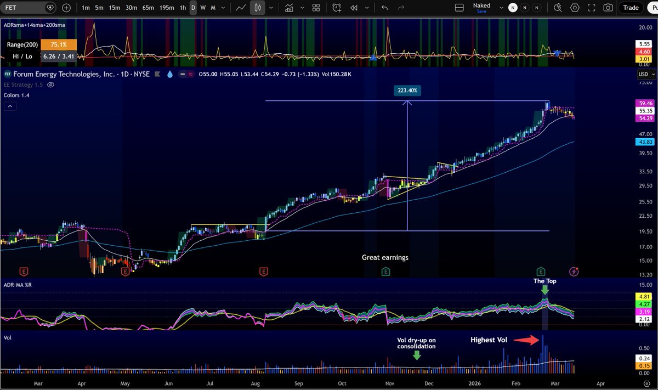Click the earnings E marker near August
Image resolution: width=658 pixels, height=390 pixels.
[x=264, y=271]
